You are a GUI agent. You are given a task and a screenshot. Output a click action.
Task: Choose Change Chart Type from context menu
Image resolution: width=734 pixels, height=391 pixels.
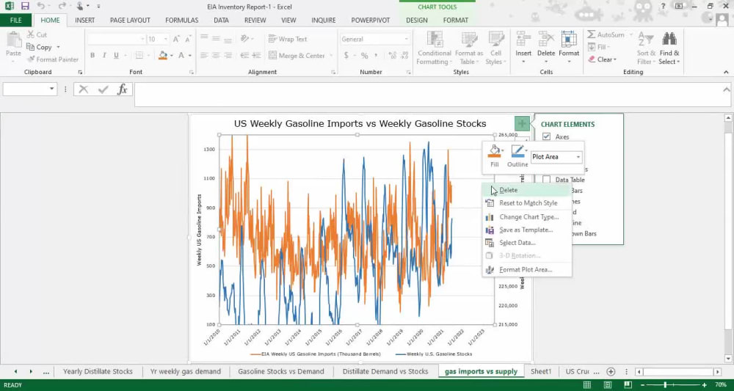click(526, 217)
